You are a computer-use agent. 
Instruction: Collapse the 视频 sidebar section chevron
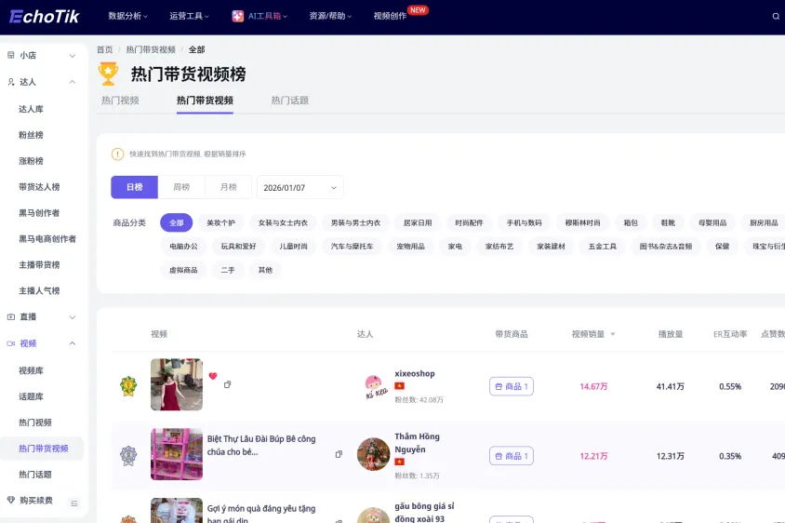pos(73,343)
